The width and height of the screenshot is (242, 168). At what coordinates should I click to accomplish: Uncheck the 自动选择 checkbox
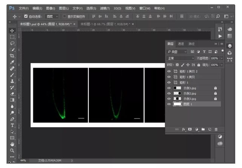26,16
